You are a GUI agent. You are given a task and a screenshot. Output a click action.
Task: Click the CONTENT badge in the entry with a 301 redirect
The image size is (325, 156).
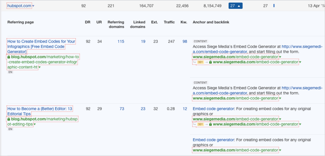[x=201, y=41]
